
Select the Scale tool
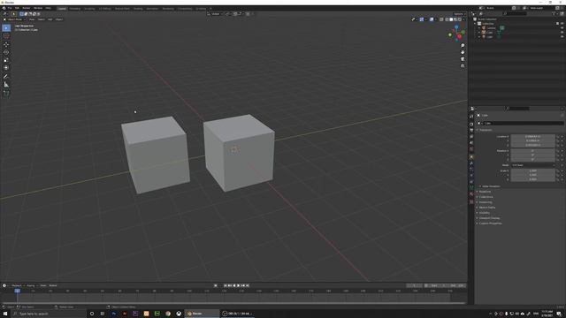pyautogui.click(x=6, y=60)
